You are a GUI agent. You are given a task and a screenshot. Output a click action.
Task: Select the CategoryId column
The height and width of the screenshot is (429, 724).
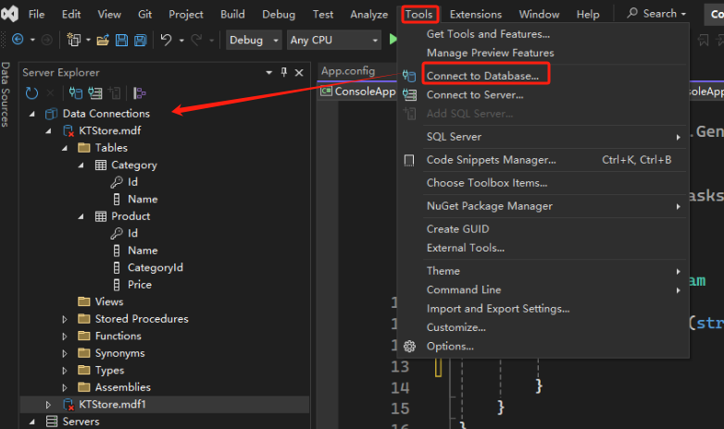[156, 267]
